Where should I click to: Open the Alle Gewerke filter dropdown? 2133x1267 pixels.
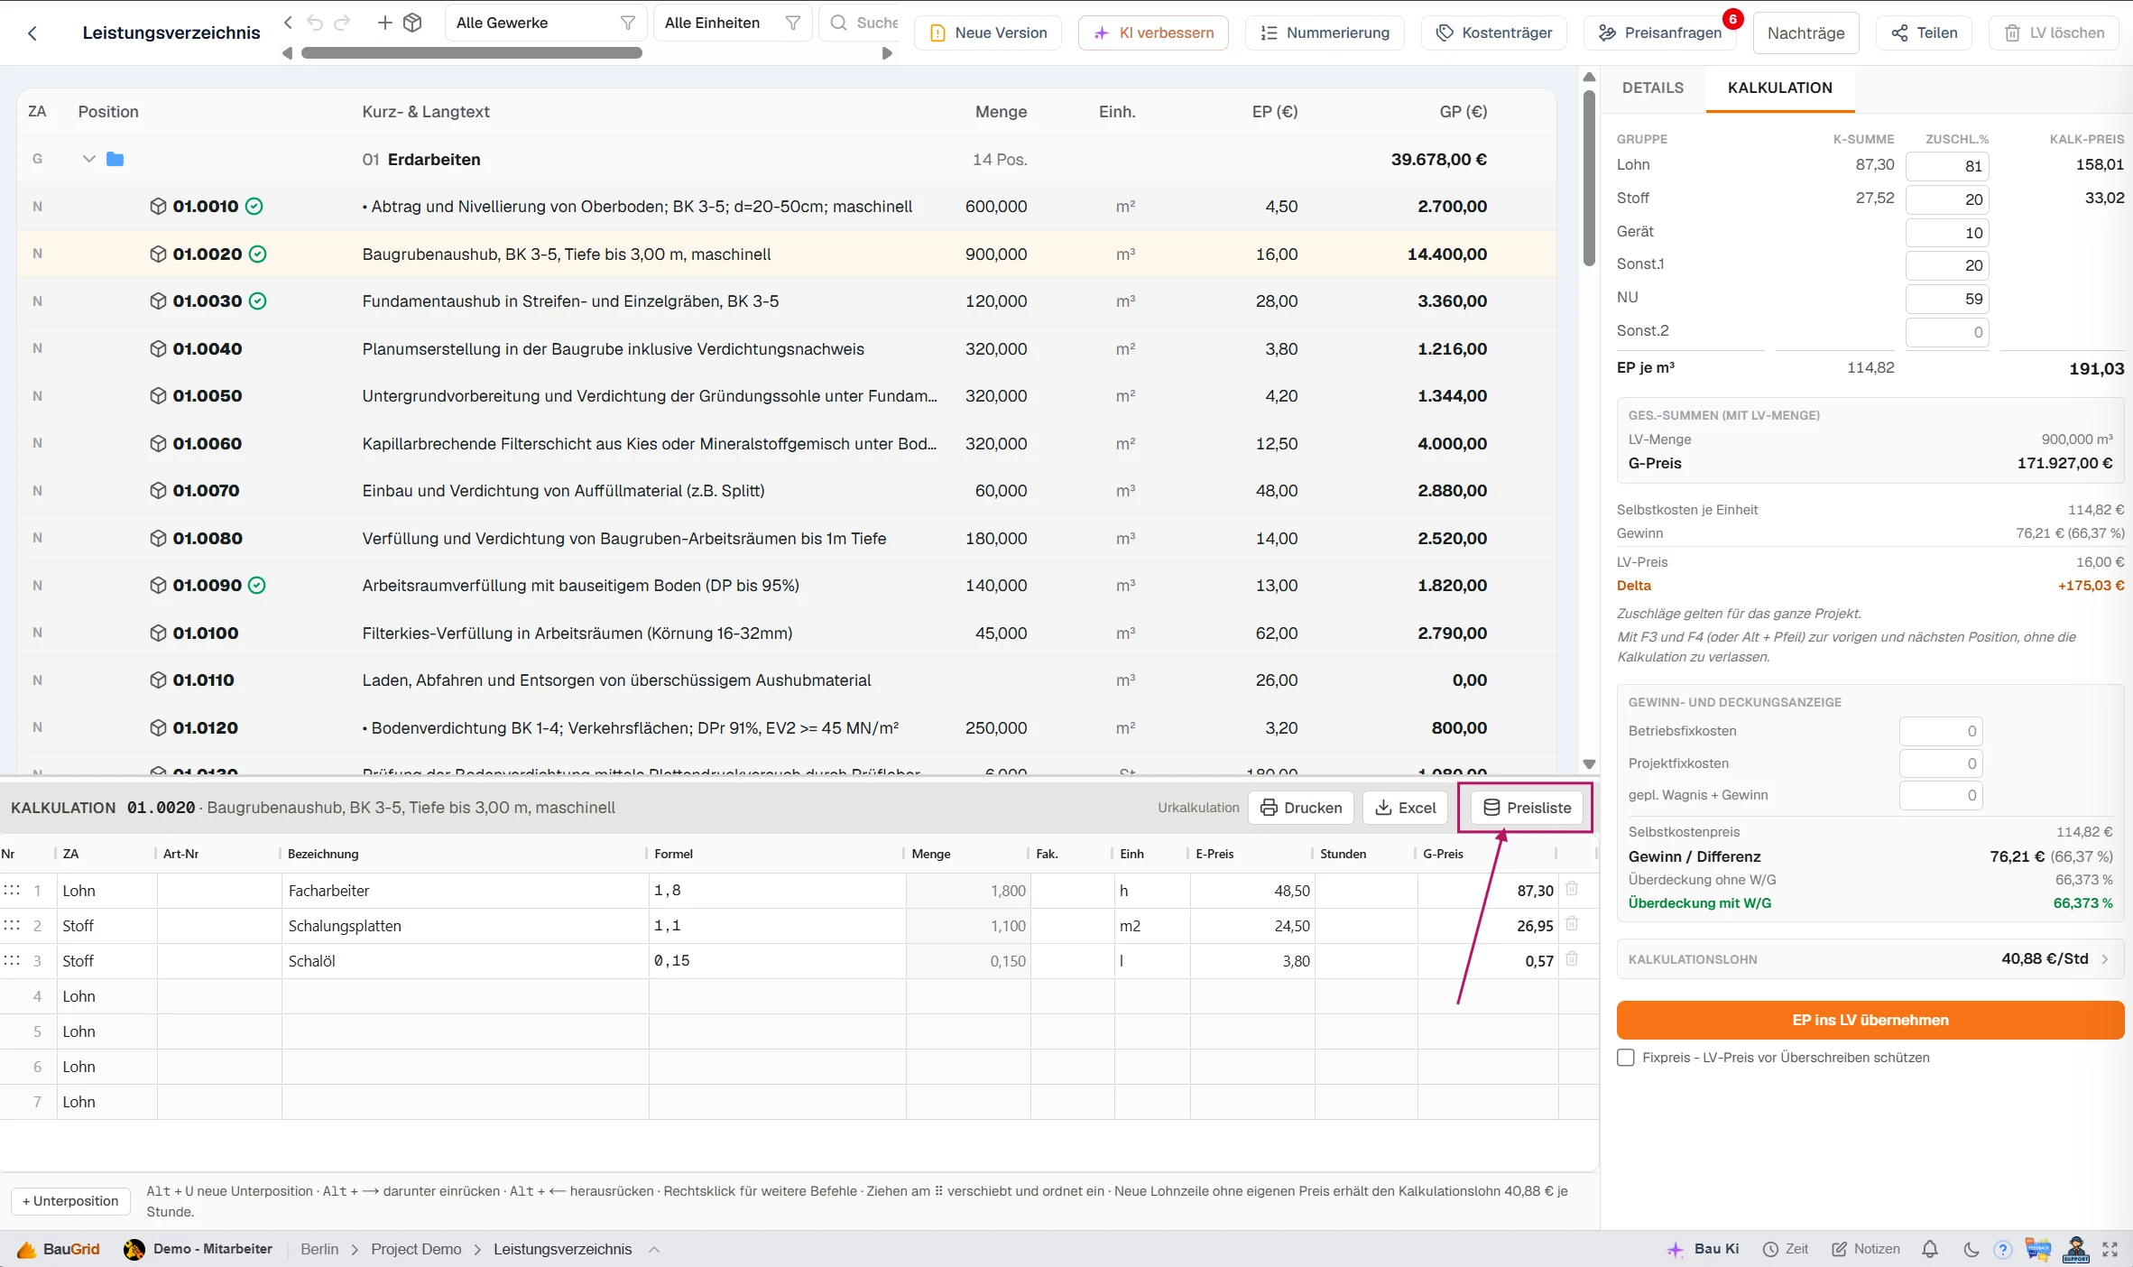tap(545, 23)
